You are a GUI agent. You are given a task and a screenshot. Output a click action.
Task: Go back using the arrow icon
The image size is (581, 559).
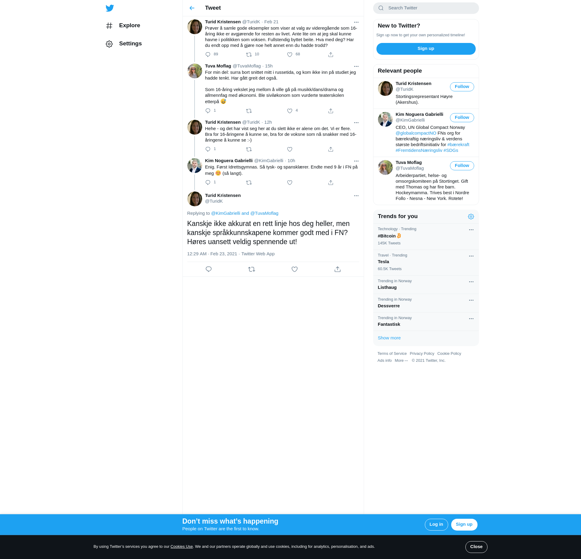tap(192, 8)
